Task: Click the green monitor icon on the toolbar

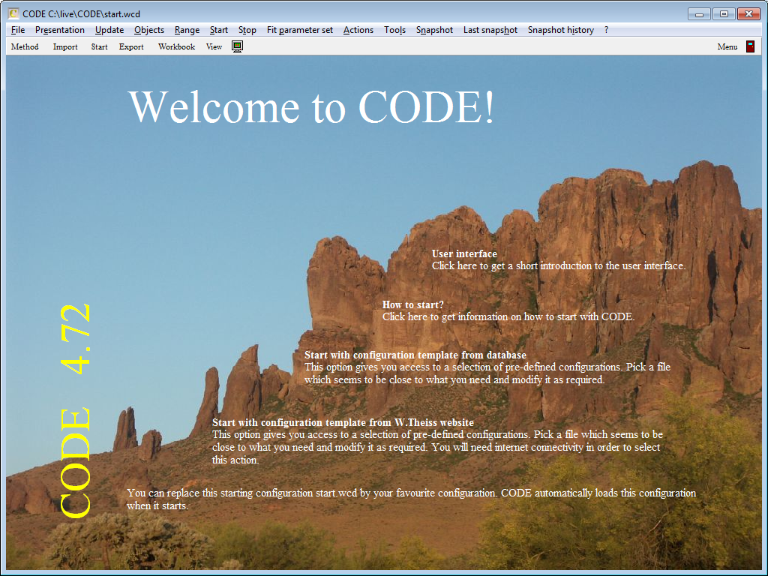Action: pos(236,46)
